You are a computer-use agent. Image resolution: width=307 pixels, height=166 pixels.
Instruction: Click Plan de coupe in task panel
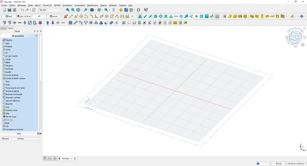coord(10,117)
